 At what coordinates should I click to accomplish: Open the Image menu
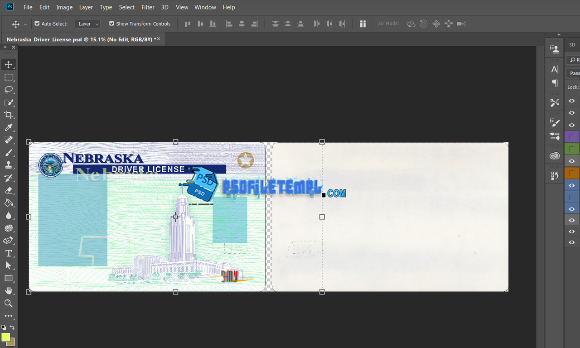click(x=64, y=7)
